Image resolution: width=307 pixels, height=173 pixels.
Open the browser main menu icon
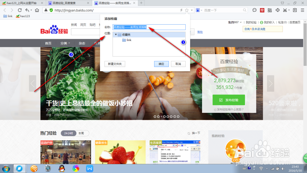pos(302,10)
